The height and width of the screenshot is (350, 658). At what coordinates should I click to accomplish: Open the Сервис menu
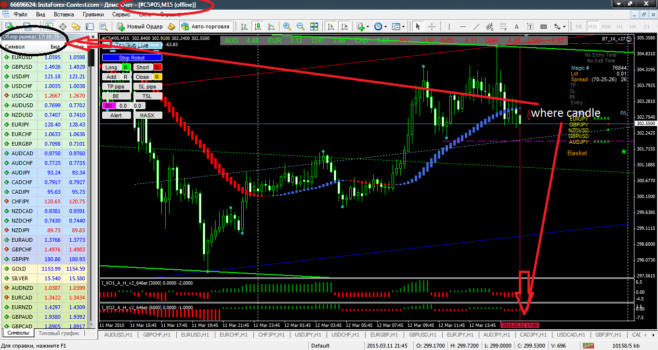tap(121, 14)
